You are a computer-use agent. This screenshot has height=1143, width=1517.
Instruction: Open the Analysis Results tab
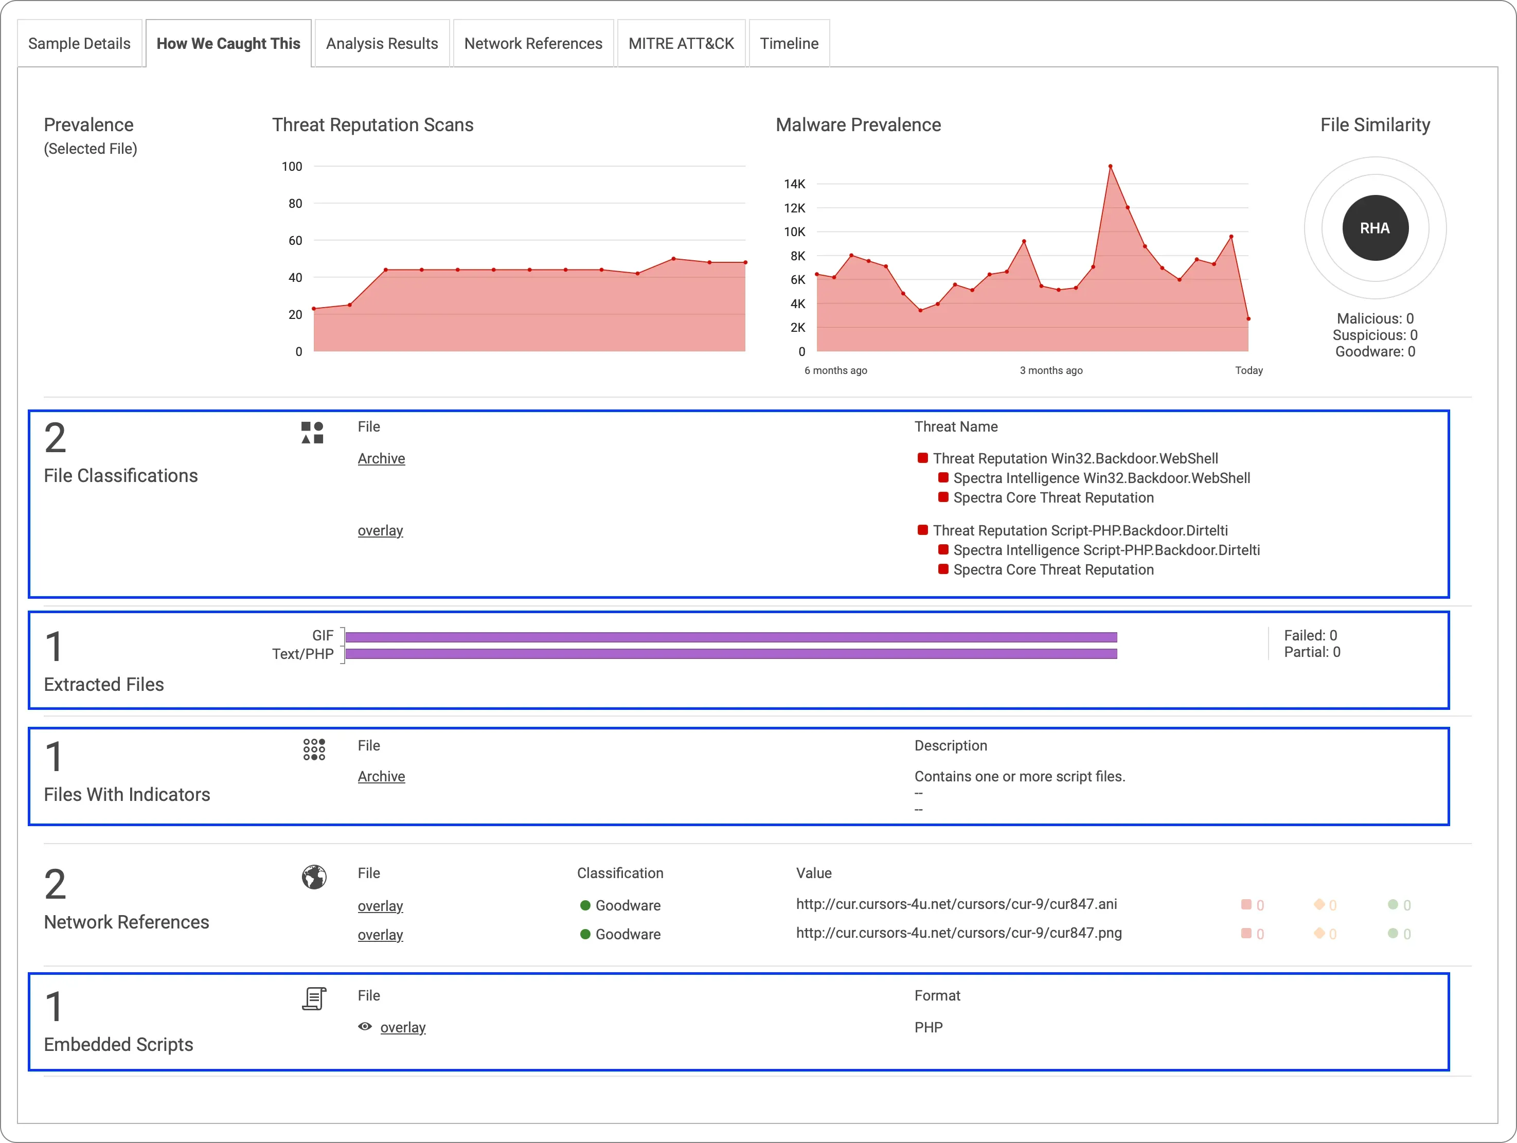[x=382, y=44]
